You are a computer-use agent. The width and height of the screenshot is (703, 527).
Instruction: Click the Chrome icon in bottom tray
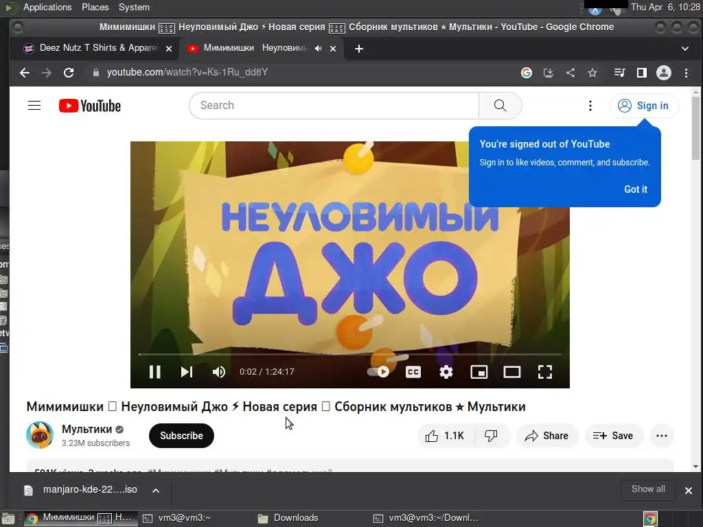tap(650, 519)
